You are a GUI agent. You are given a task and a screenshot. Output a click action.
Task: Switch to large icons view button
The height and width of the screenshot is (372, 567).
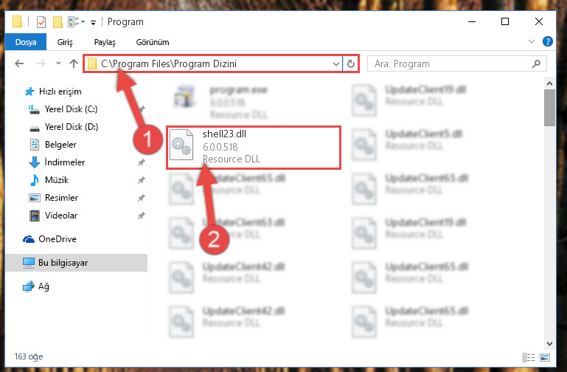(545, 358)
